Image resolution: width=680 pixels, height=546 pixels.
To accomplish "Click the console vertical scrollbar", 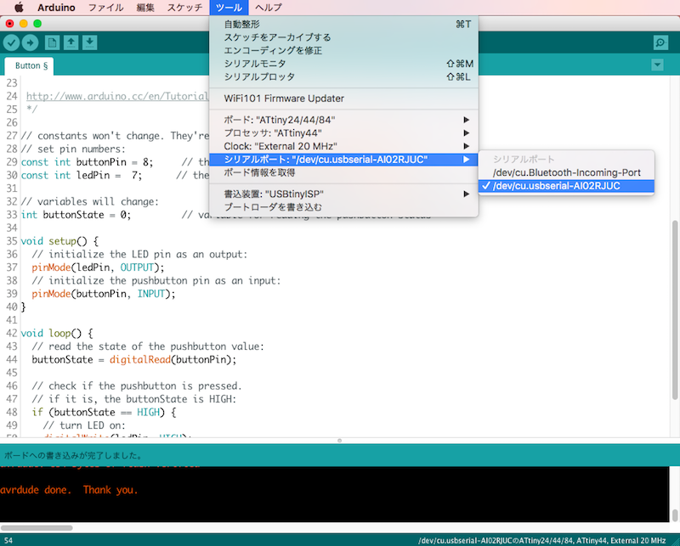I will pyautogui.click(x=674, y=515).
